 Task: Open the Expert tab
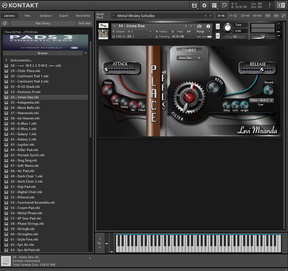(64, 16)
